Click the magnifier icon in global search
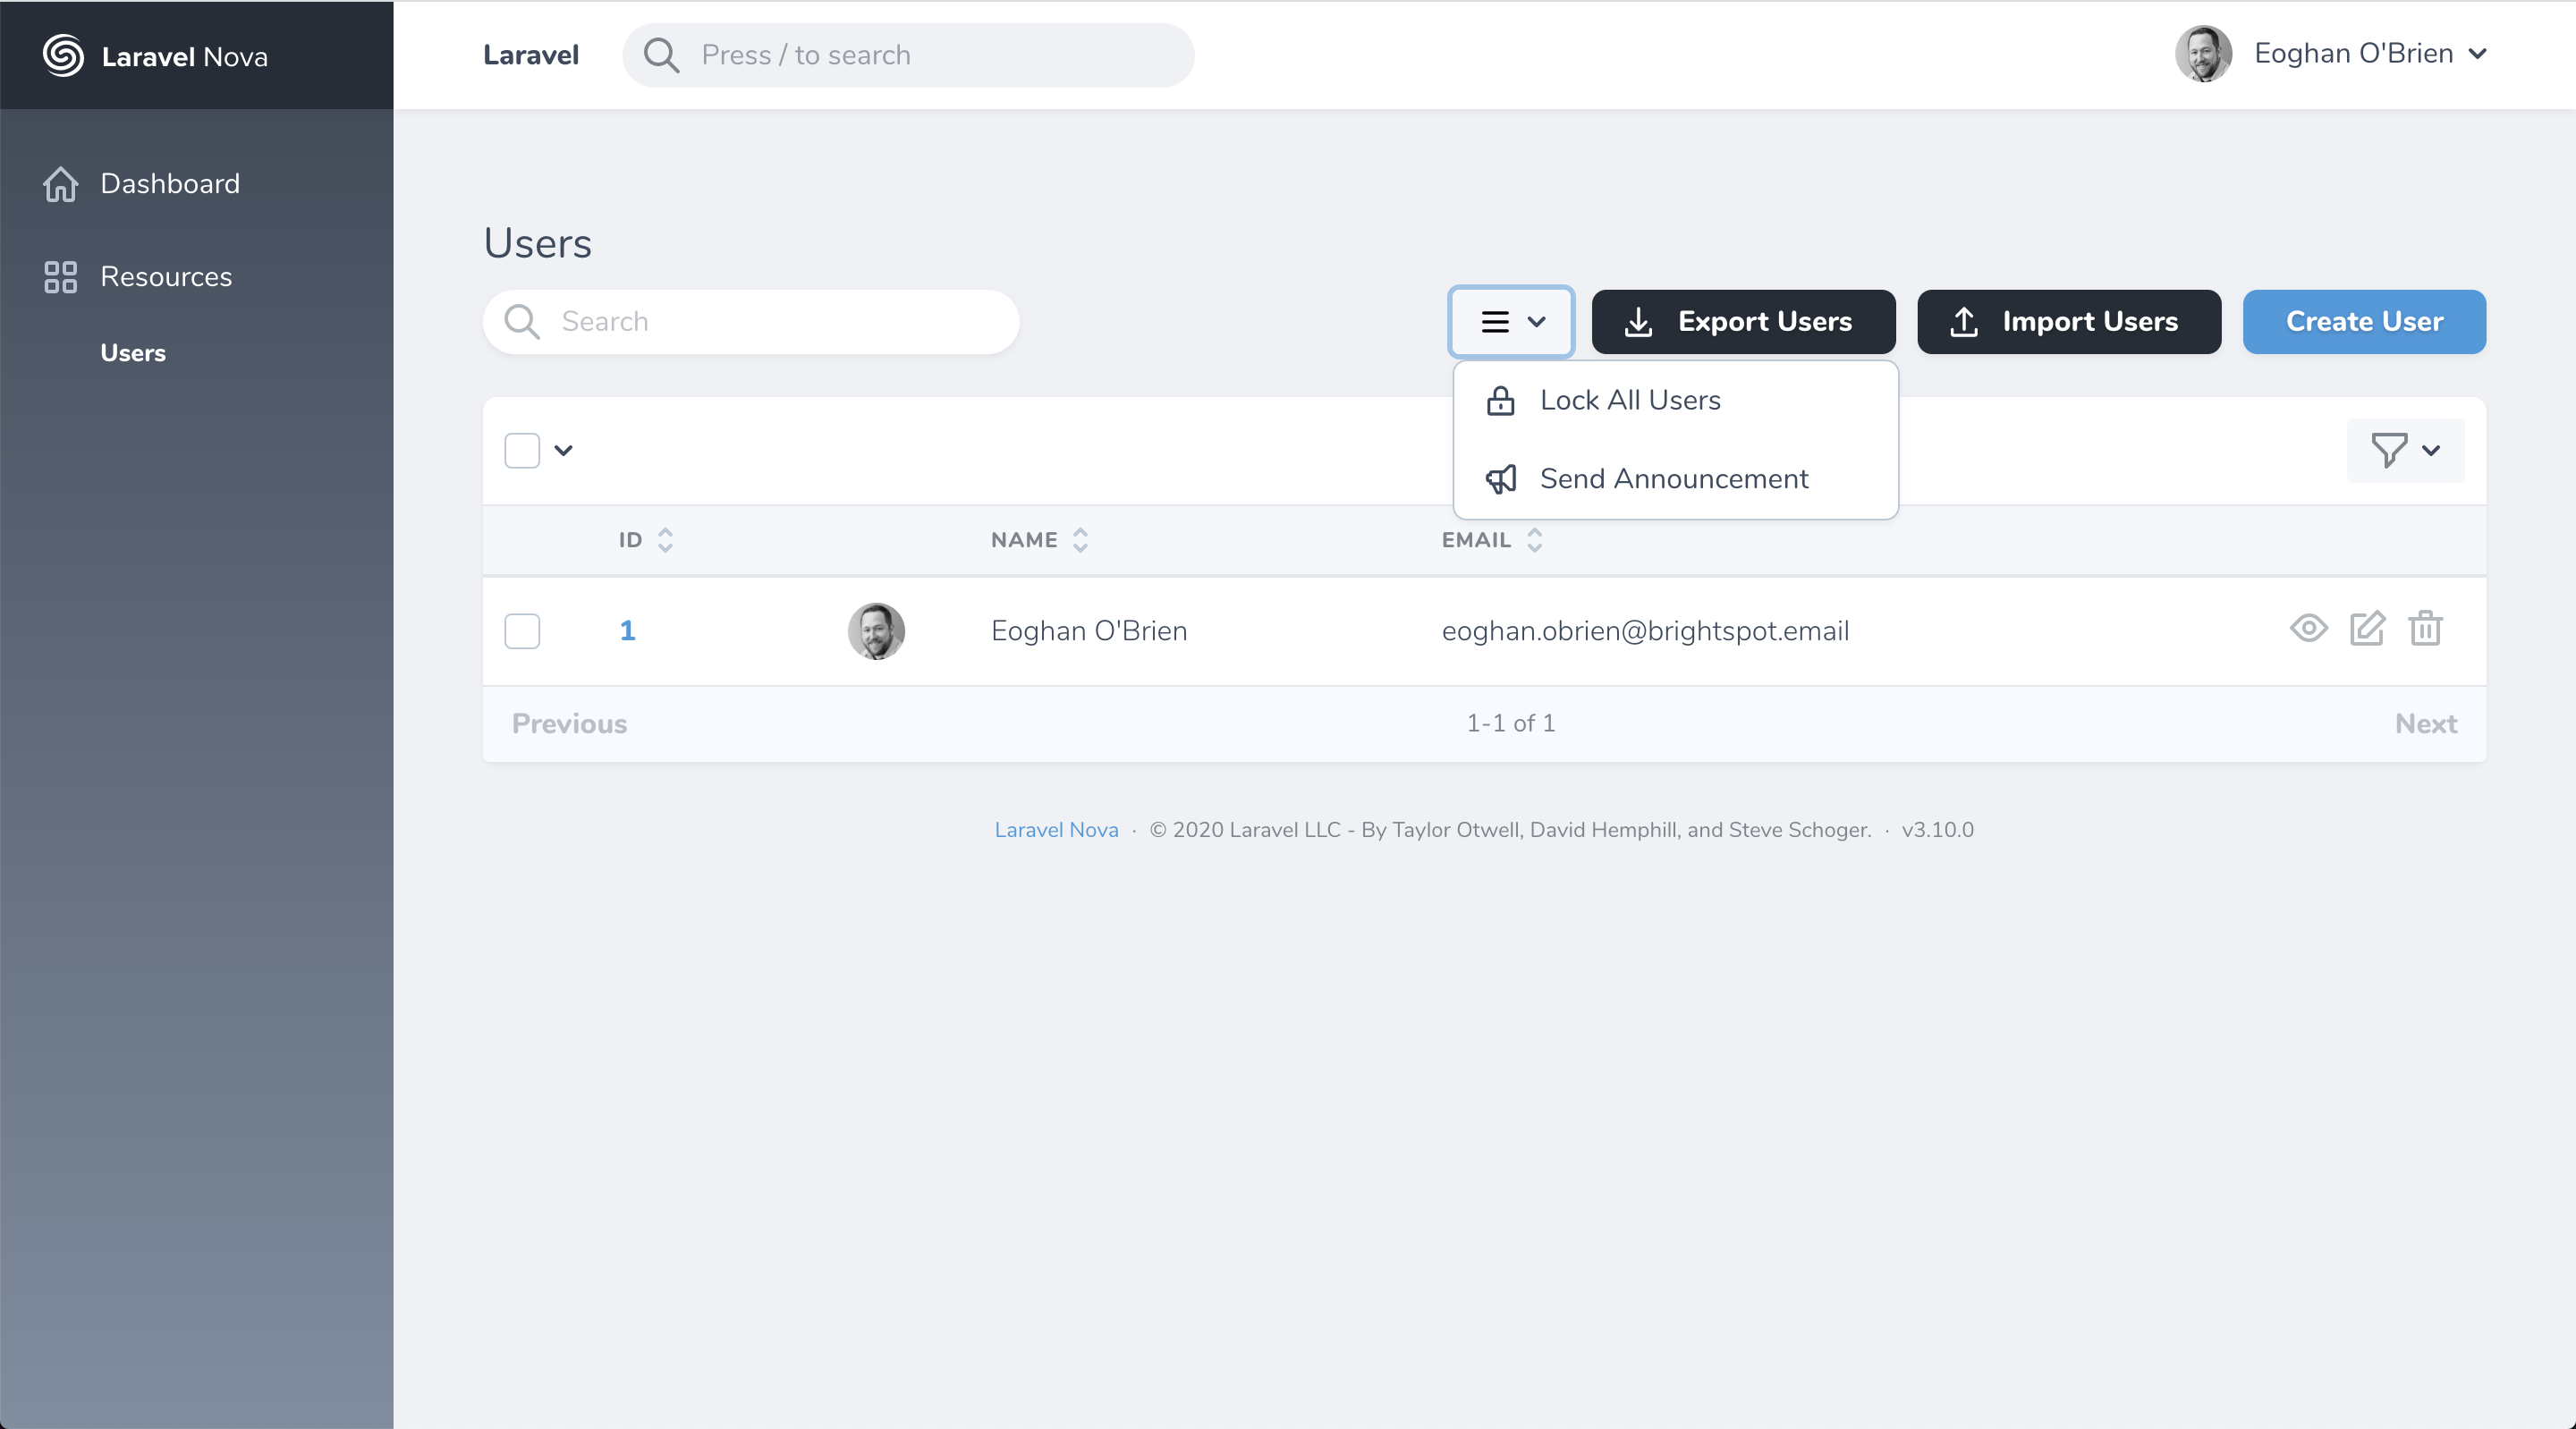Viewport: 2576px width, 1429px height. coord(661,55)
